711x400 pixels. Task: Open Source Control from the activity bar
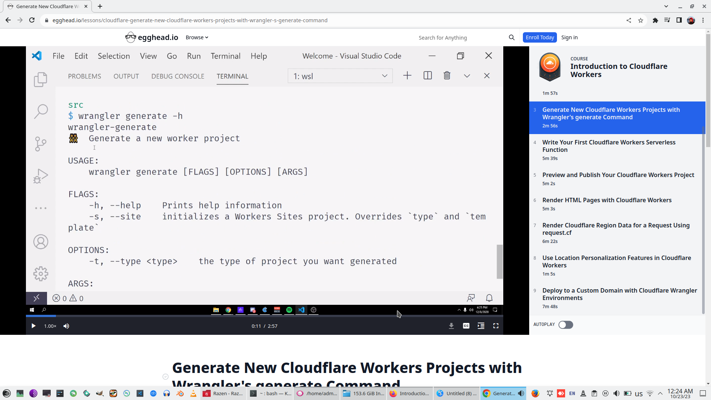tap(40, 144)
